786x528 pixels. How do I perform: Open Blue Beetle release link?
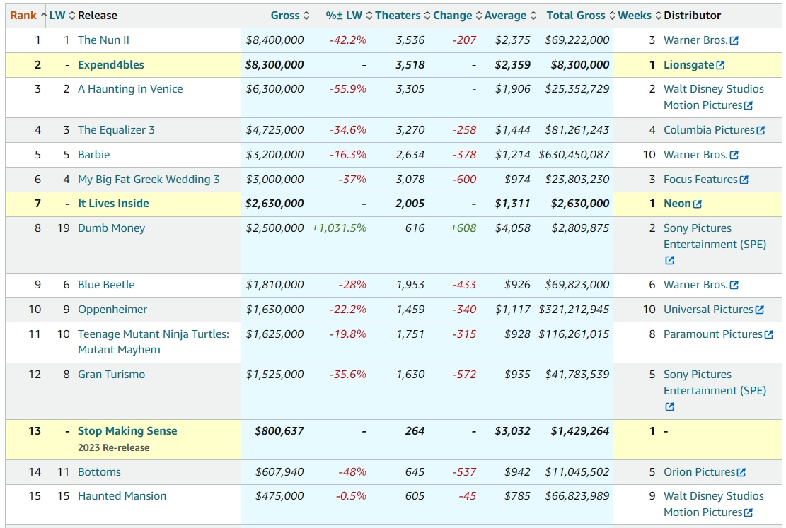click(x=106, y=285)
